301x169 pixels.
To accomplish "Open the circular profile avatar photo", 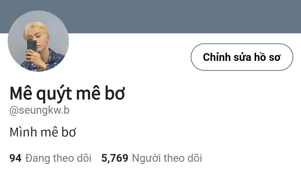I will (x=38, y=41).
